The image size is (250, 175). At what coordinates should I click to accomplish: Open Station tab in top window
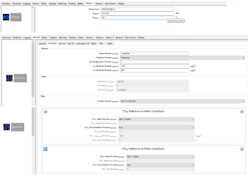point(80,3)
